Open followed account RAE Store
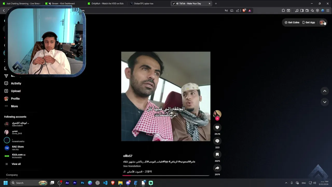This screenshot has height=187, width=332. pos(14,148)
